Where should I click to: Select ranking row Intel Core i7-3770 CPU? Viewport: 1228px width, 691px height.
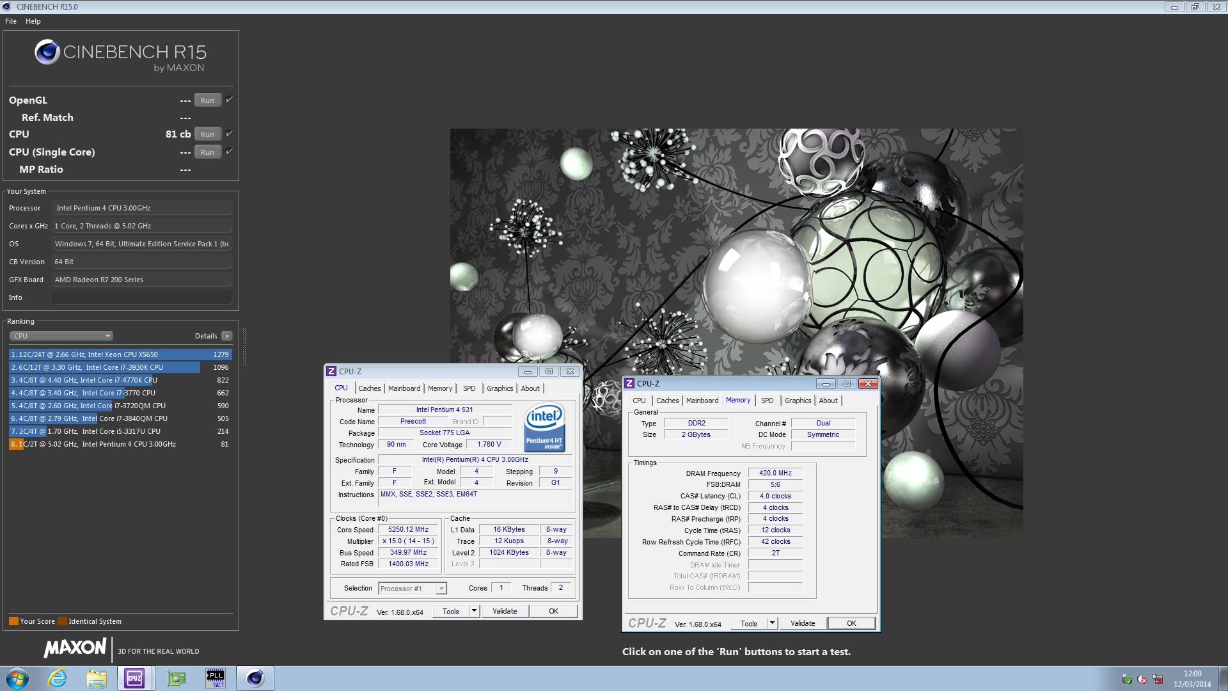(120, 393)
